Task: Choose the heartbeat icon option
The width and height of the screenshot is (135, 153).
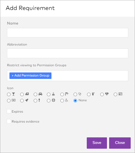Action: pos(102,94)
